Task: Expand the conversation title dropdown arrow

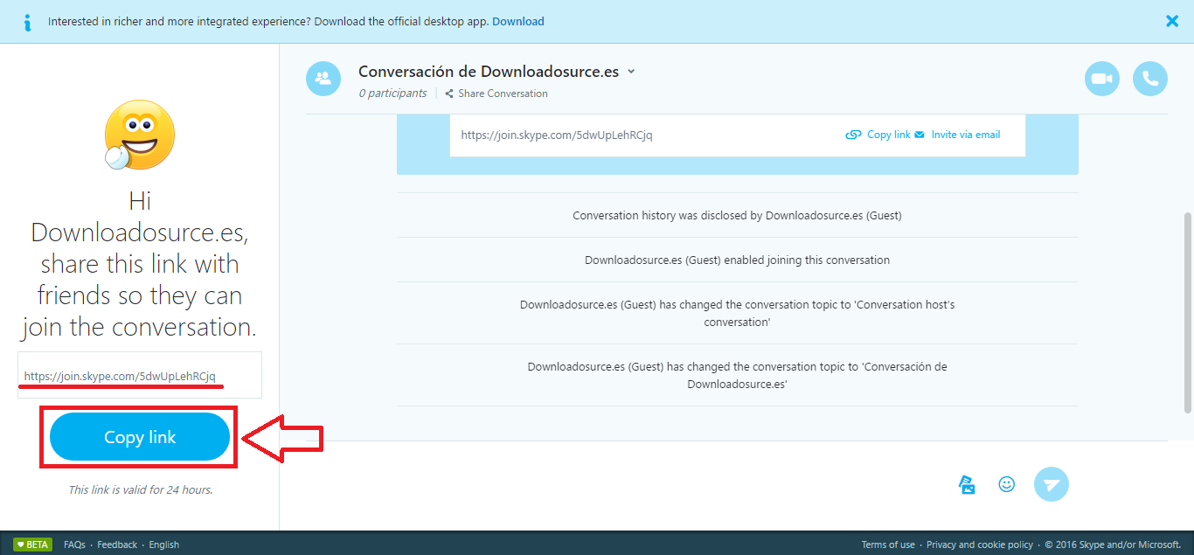Action: [x=631, y=73]
